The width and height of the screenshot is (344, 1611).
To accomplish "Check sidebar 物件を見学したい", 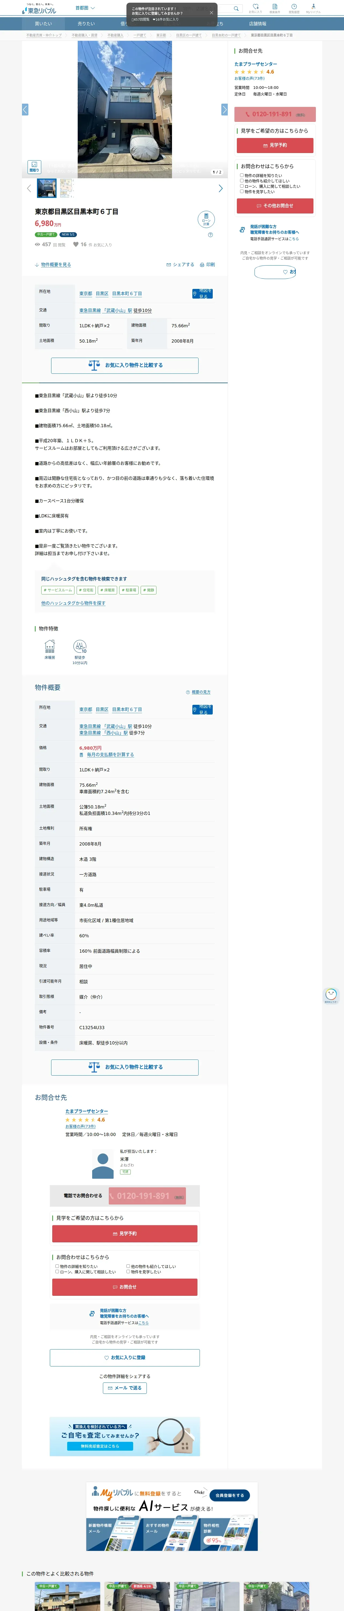I will coord(242,191).
